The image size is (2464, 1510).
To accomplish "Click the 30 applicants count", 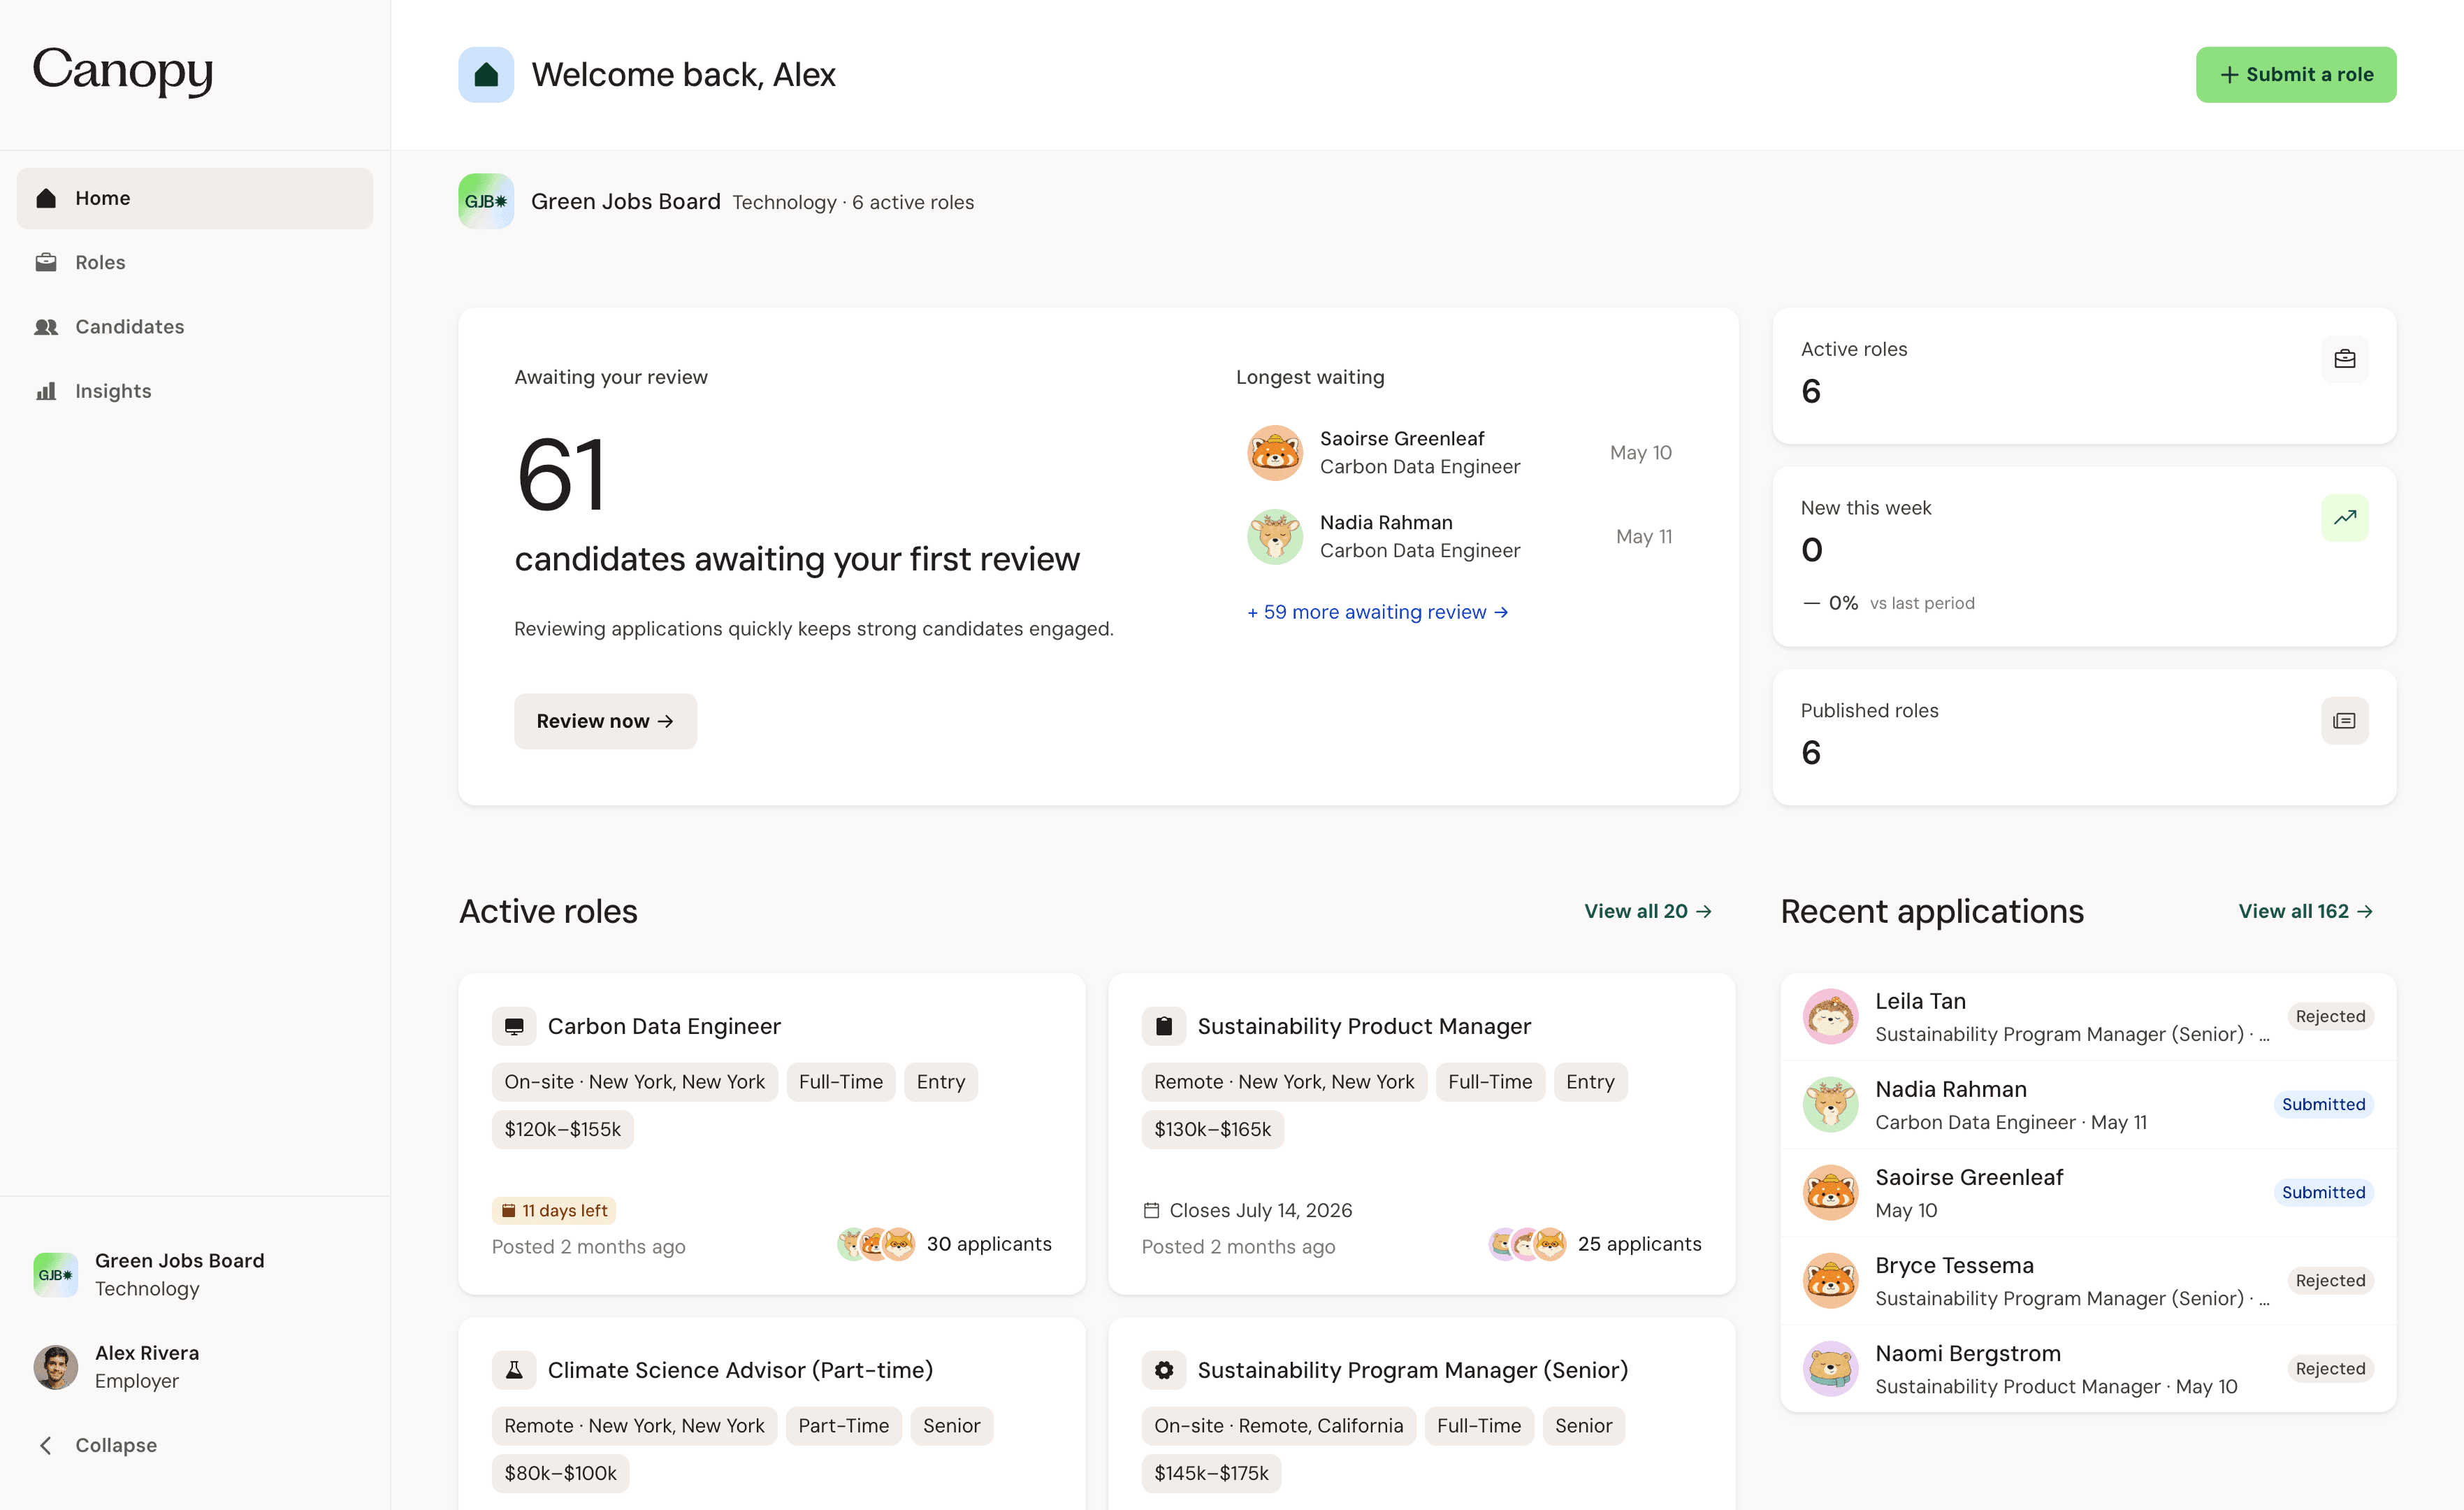I will (989, 1244).
